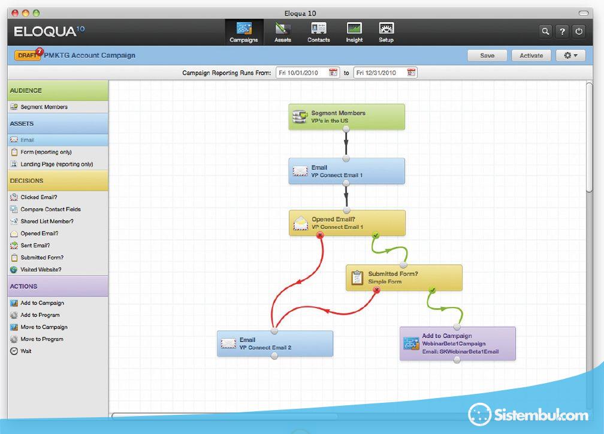The image size is (604, 434).
Task: Select the VP Connect Email 1 email node
Action: click(347, 171)
